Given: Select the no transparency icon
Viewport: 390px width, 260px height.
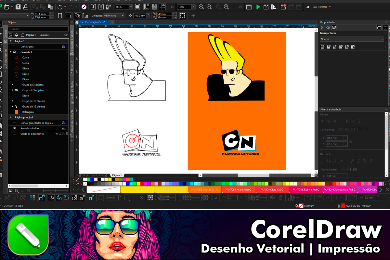Looking at the screenshot, I should click(x=322, y=47).
